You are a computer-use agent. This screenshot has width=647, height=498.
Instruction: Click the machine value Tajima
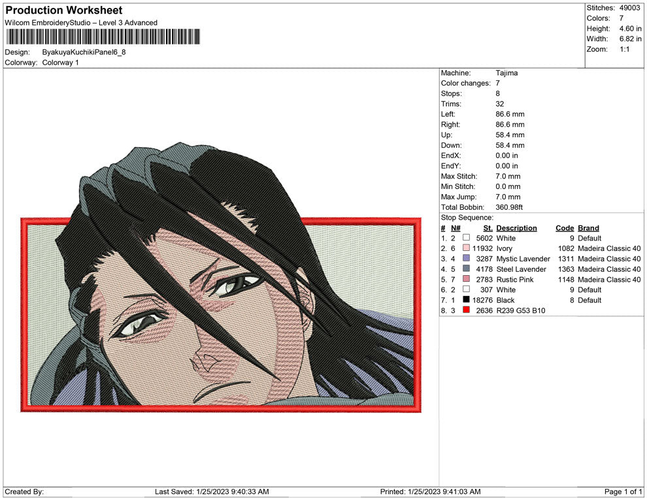(x=506, y=73)
